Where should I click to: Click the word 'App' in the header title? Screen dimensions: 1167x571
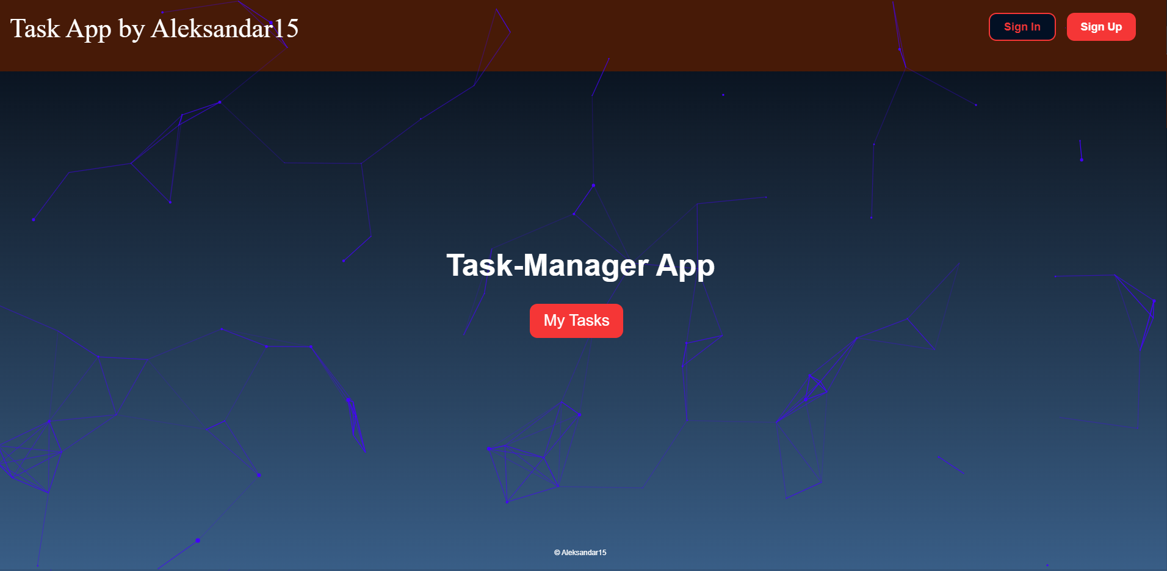tap(89, 30)
